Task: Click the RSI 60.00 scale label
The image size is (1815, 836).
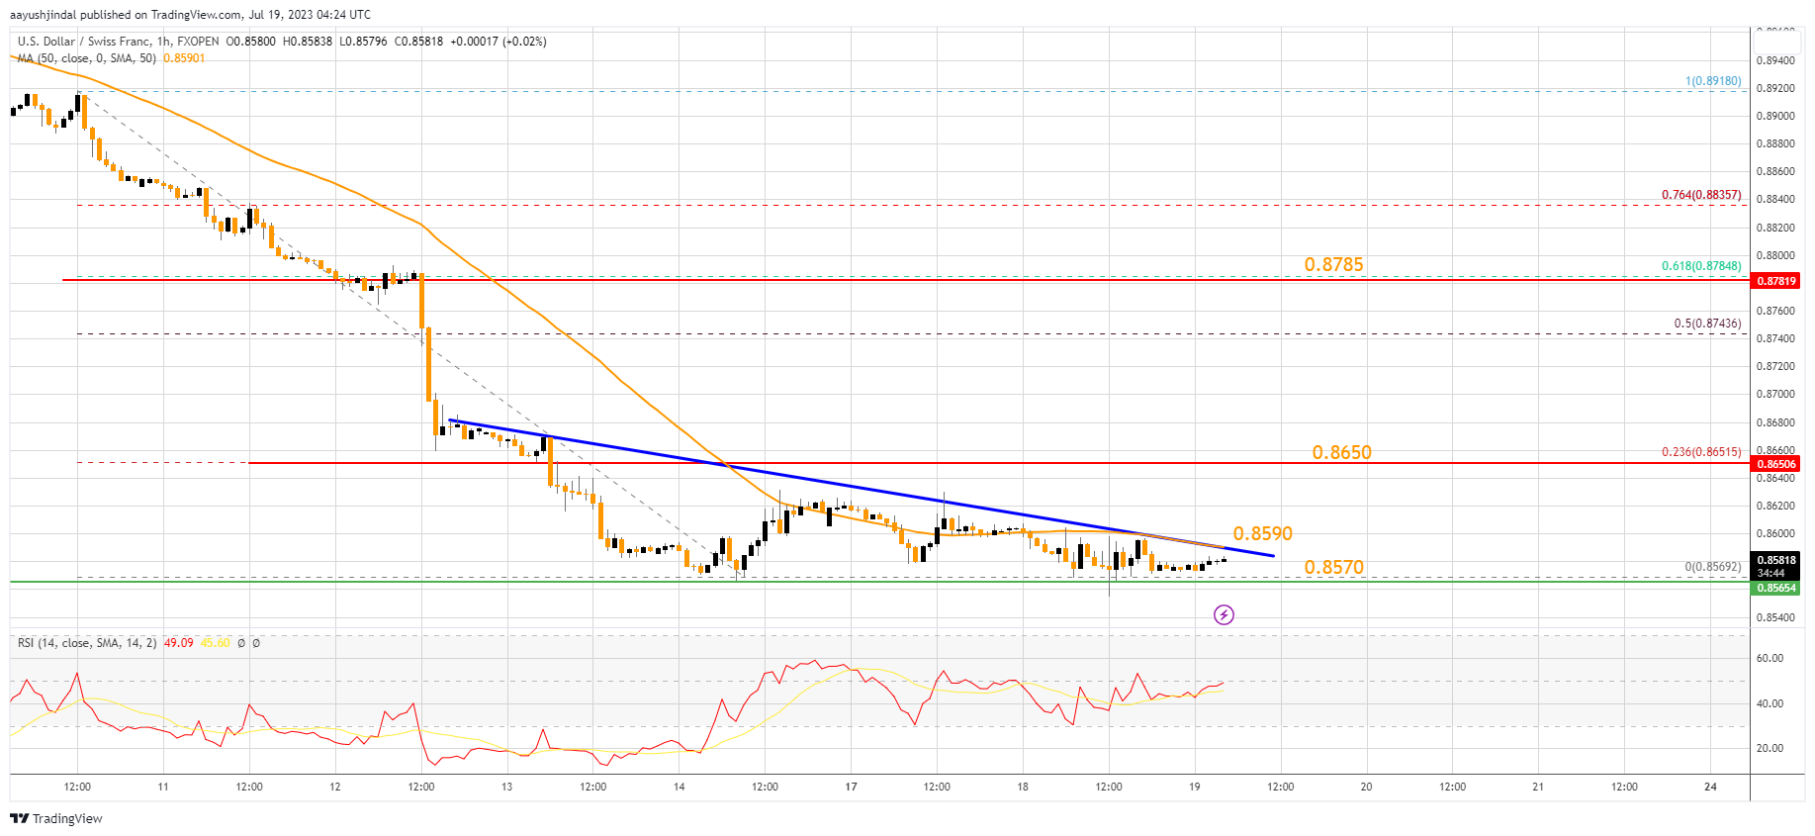Action: click(x=1770, y=658)
